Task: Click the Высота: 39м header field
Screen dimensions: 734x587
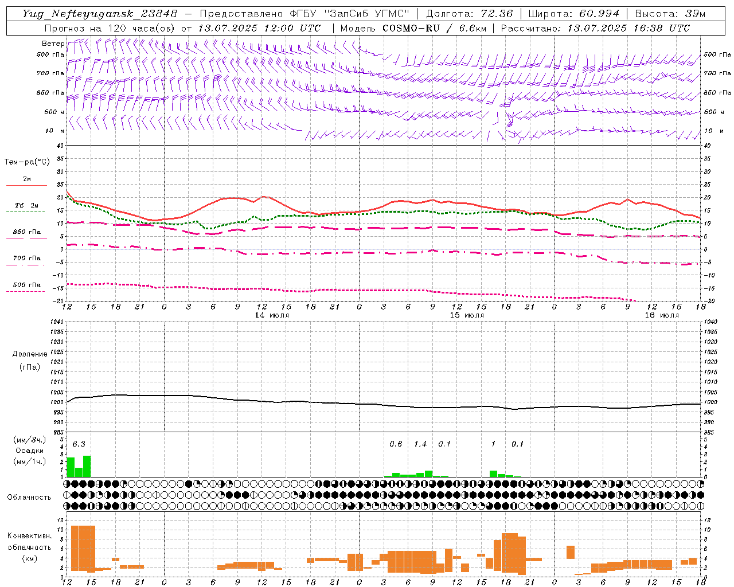Action: 670,14
